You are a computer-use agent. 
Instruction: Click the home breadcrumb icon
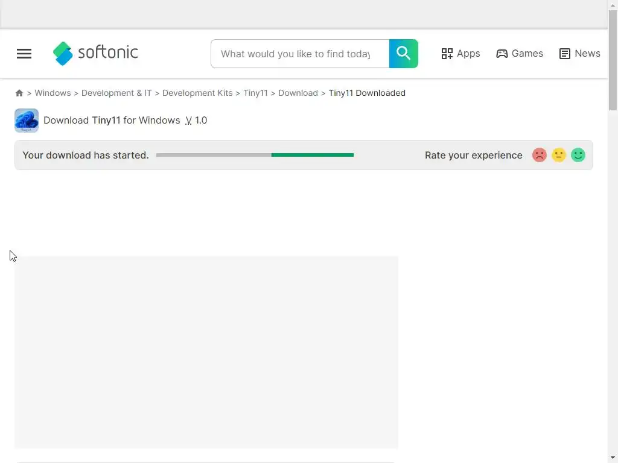[x=19, y=93]
